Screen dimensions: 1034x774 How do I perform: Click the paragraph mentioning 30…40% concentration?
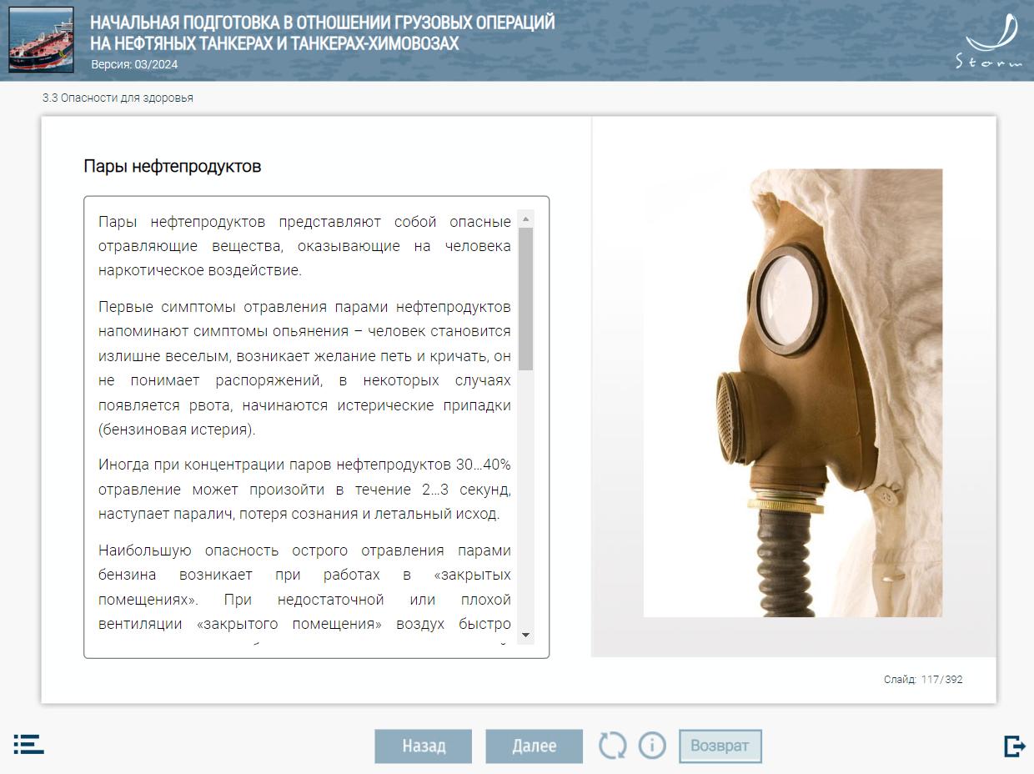click(304, 489)
